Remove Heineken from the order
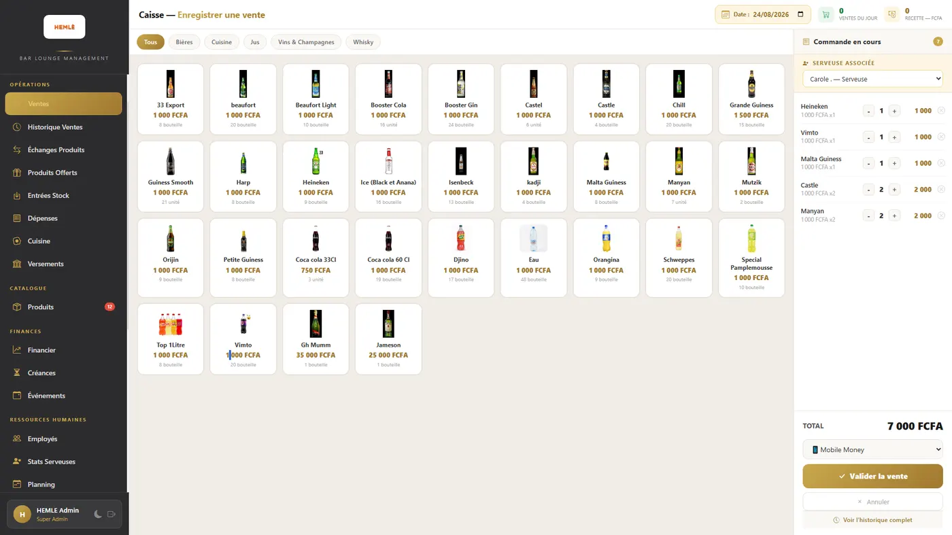Image resolution: width=952 pixels, height=535 pixels. click(941, 111)
